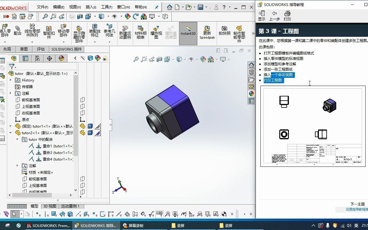Click the 打印 icon in the tutorial pane
This screenshot has width=368, height=230.
coord(287,14)
